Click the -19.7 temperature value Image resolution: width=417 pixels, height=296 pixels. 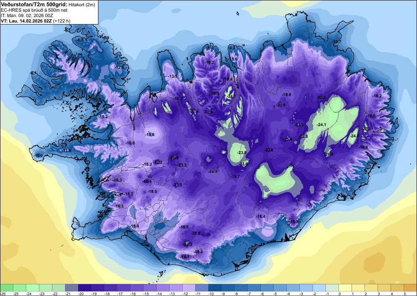click(235, 176)
